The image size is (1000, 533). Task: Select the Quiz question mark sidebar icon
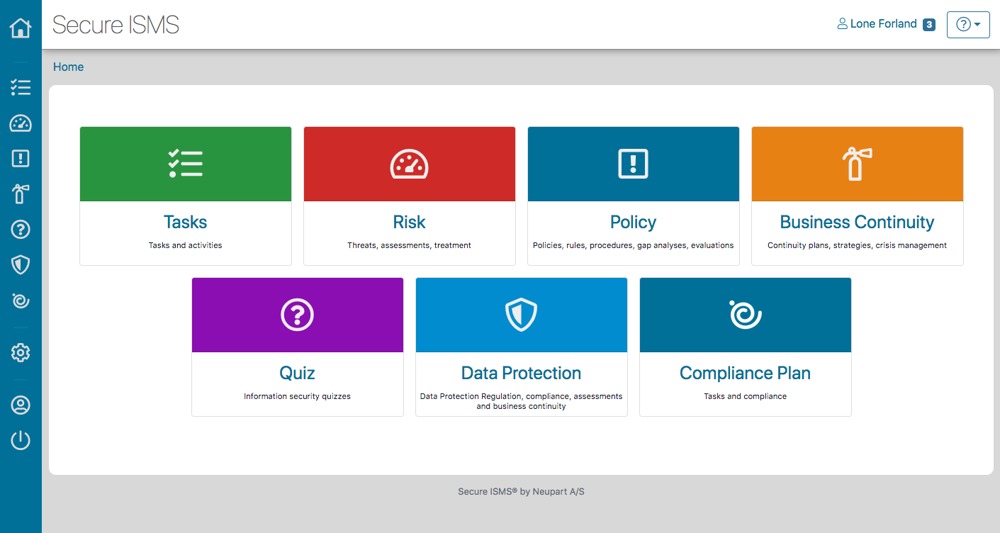tap(21, 229)
